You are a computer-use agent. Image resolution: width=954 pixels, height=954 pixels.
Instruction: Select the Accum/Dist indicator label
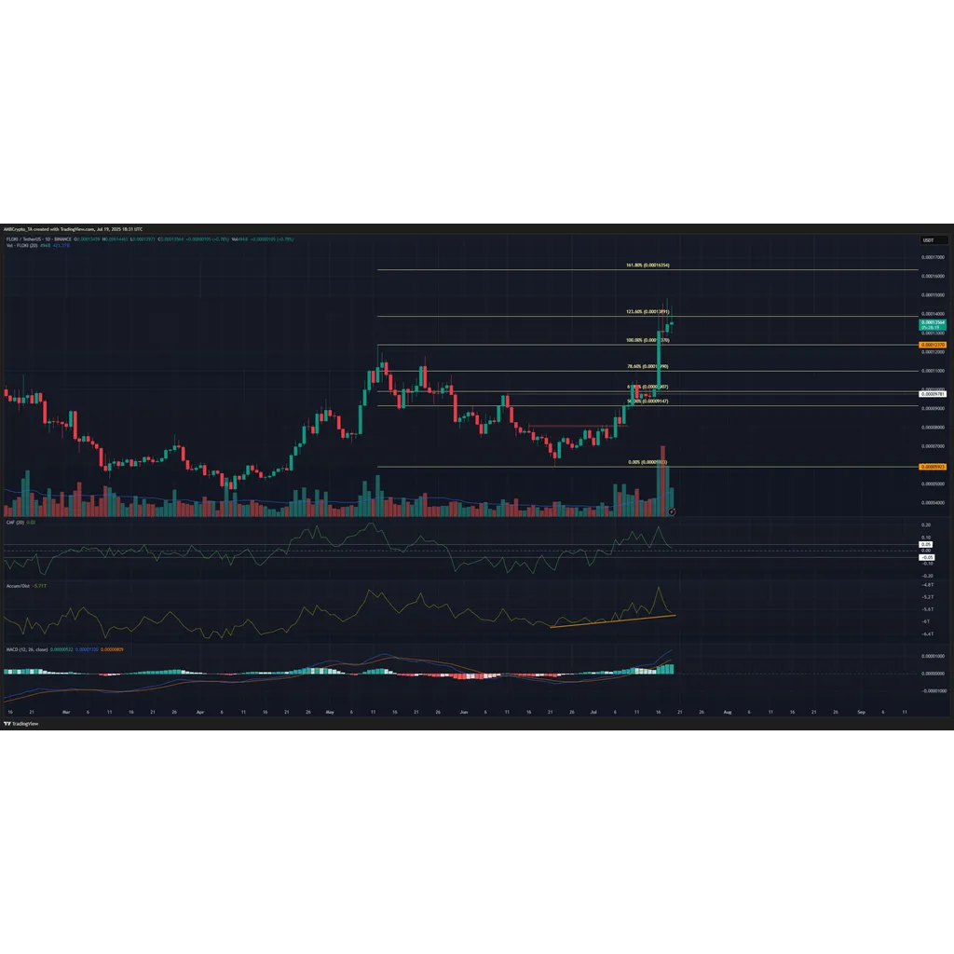18,585
